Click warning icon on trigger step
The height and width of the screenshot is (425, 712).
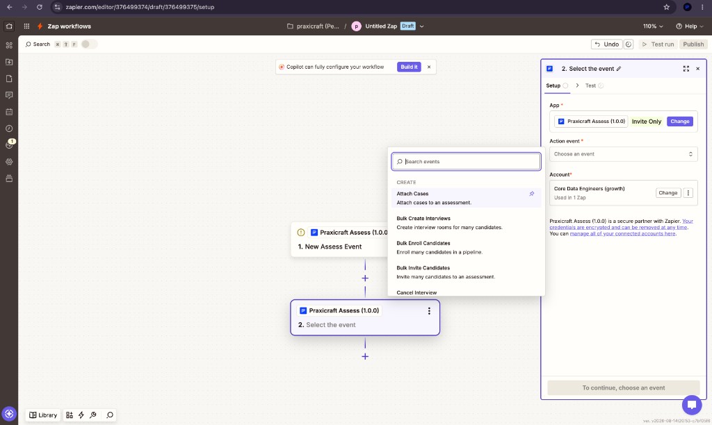(300, 233)
